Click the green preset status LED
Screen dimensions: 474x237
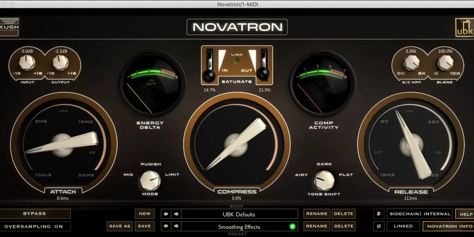pyautogui.click(x=292, y=227)
